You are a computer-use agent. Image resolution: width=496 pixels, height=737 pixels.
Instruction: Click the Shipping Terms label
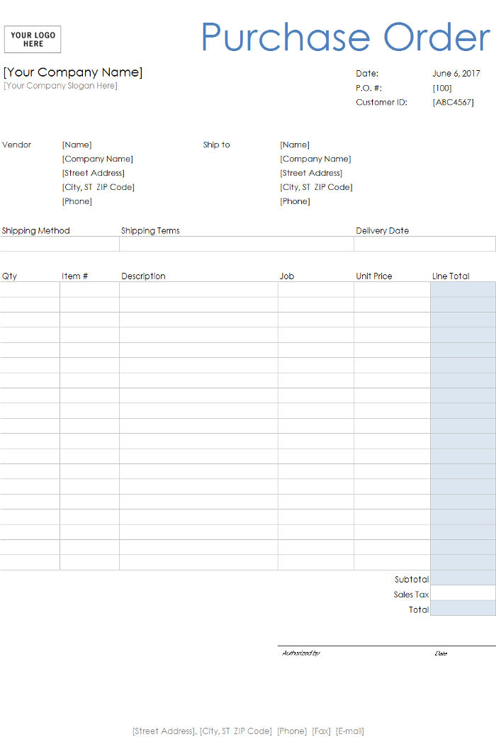[150, 231]
